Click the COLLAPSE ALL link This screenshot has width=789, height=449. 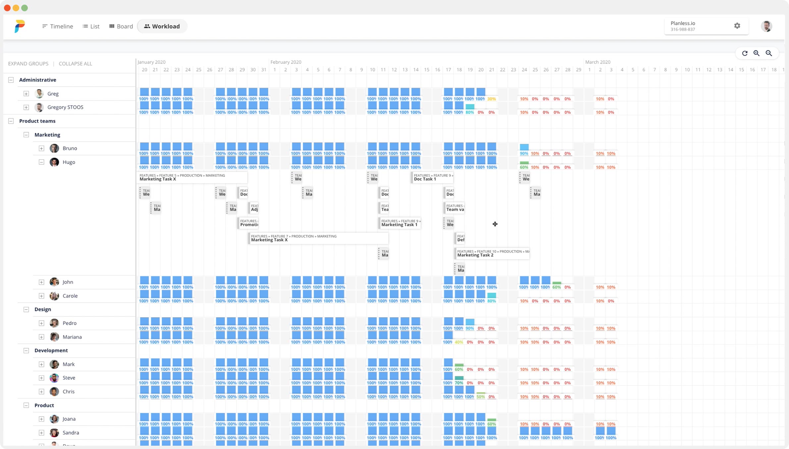pyautogui.click(x=75, y=63)
